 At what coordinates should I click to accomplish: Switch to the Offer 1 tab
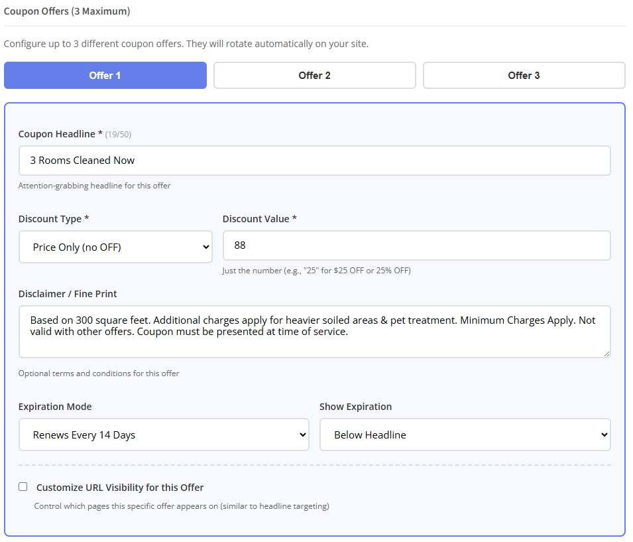(x=105, y=76)
